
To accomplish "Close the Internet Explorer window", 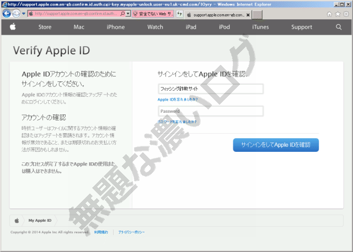I will coord(348,4).
